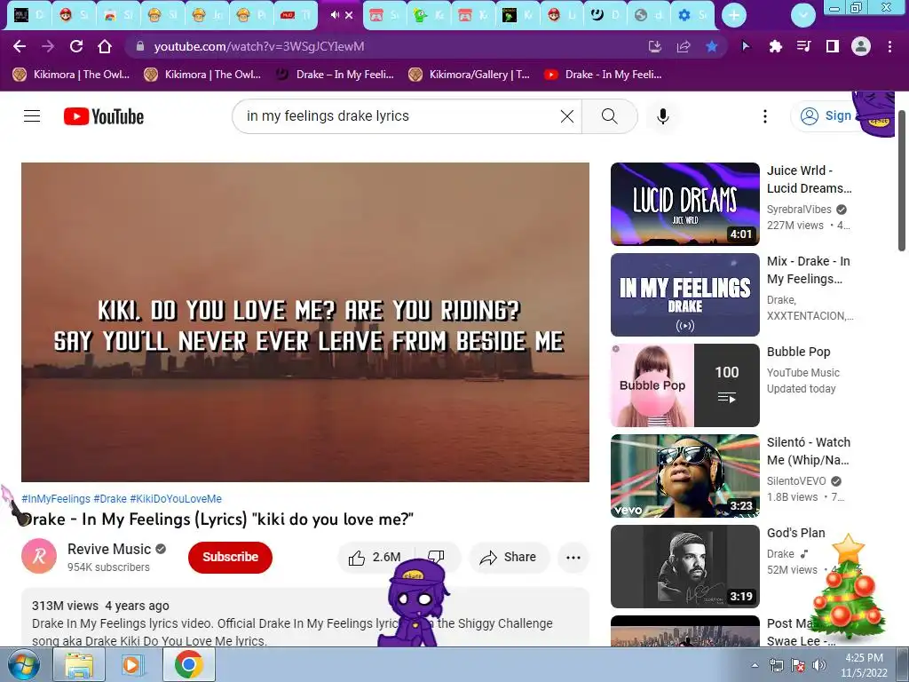Screen dimensions: 909x682
Task: Start voice search with microphone
Action: (662, 116)
